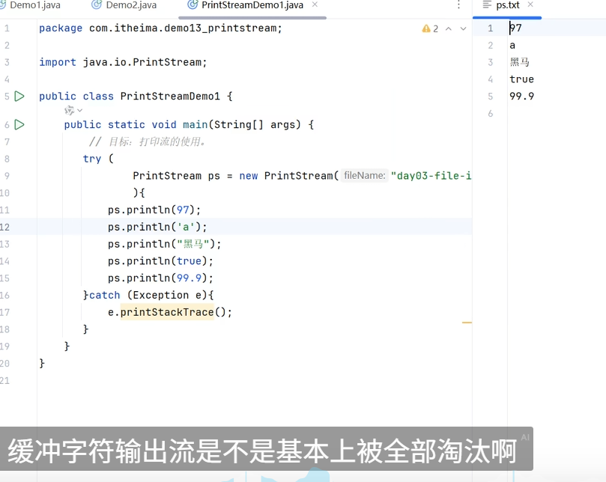Click the 'a' line in ps.txt
This screenshot has height=482, width=606.
pyautogui.click(x=512, y=46)
